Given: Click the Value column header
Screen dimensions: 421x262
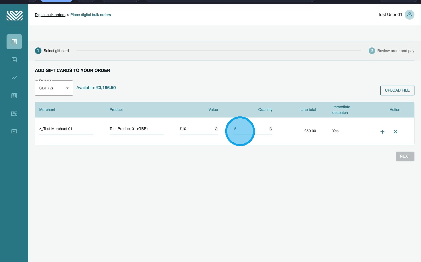Looking at the screenshot, I should pos(213,110).
